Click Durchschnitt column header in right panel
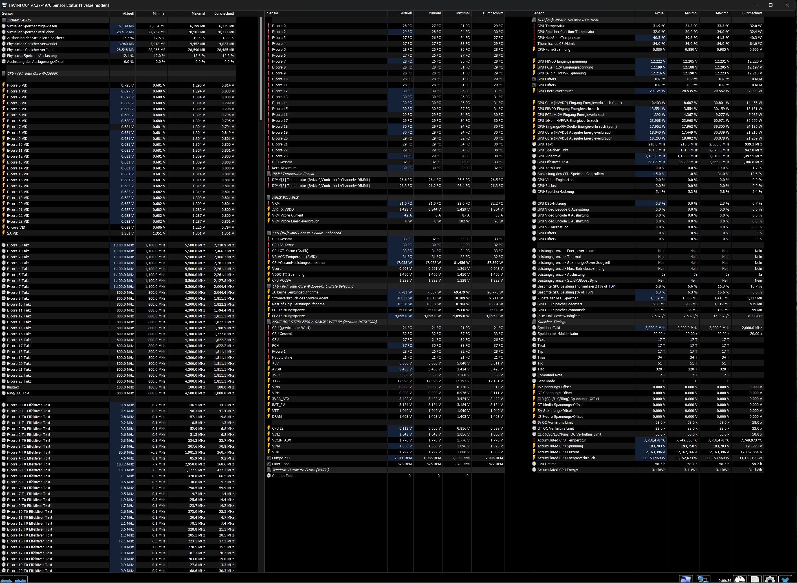The height and width of the screenshot is (583, 797). pyautogui.click(x=752, y=13)
